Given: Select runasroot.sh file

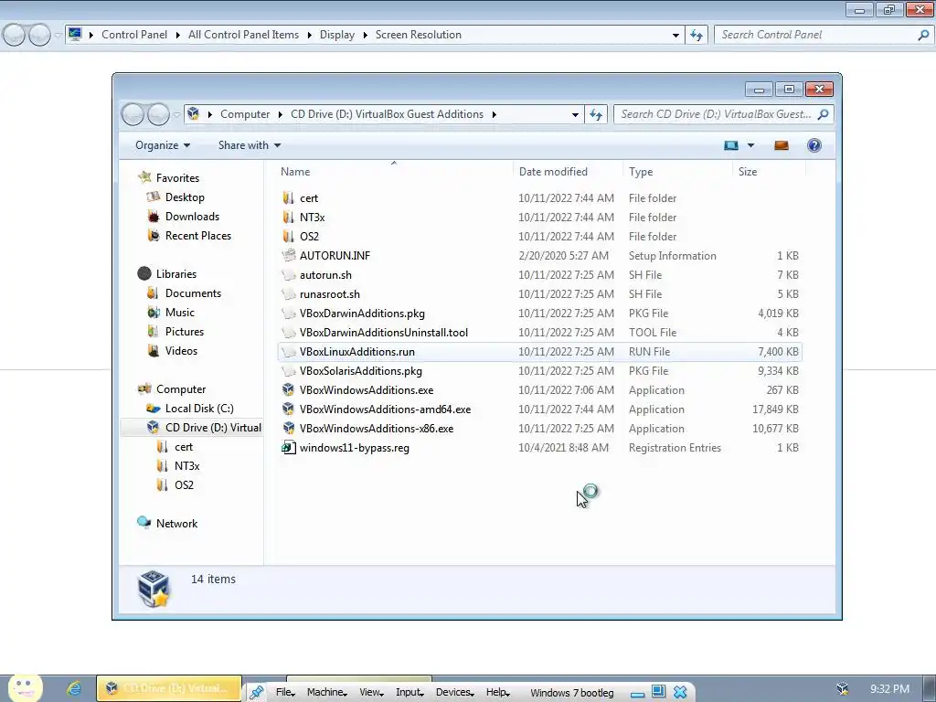Looking at the screenshot, I should [x=539, y=293].
